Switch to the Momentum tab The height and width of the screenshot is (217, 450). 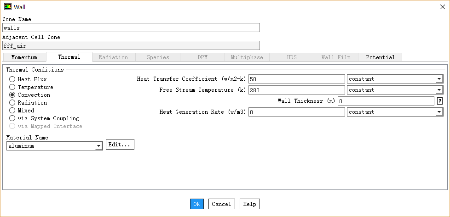coord(24,57)
